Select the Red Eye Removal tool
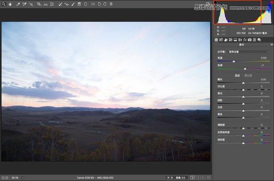 [x=66, y=4]
